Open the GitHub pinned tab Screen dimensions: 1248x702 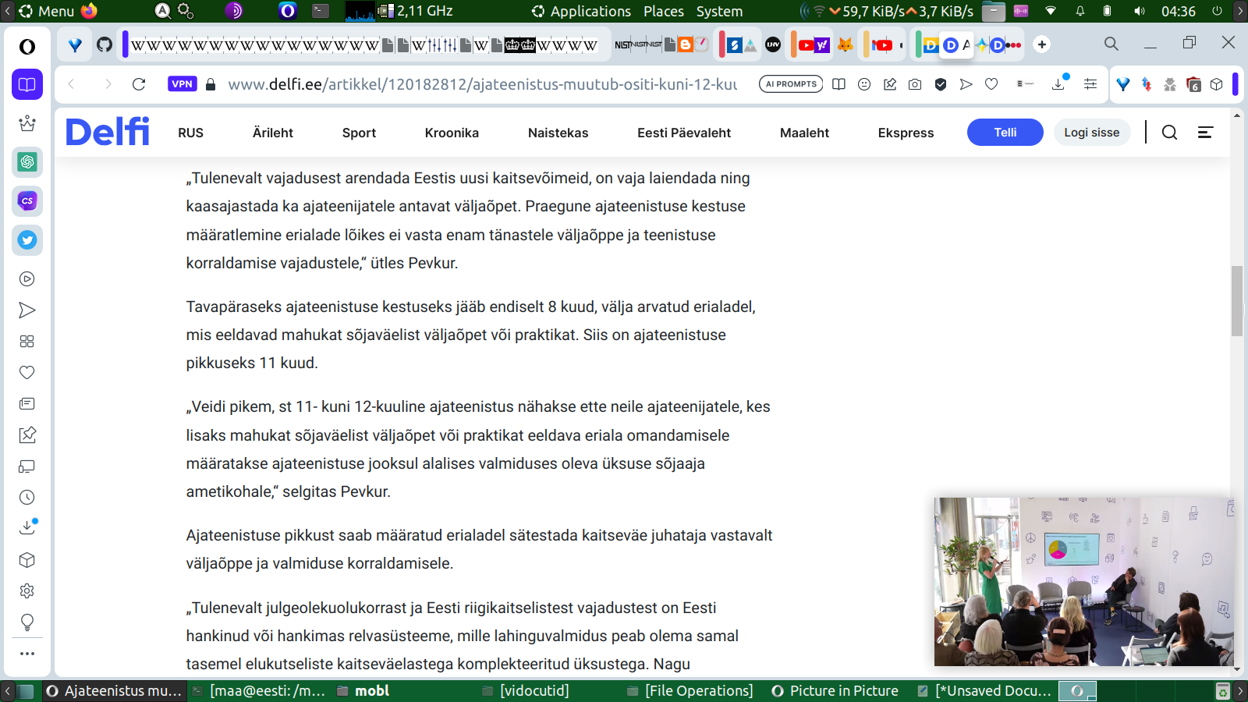[105, 44]
